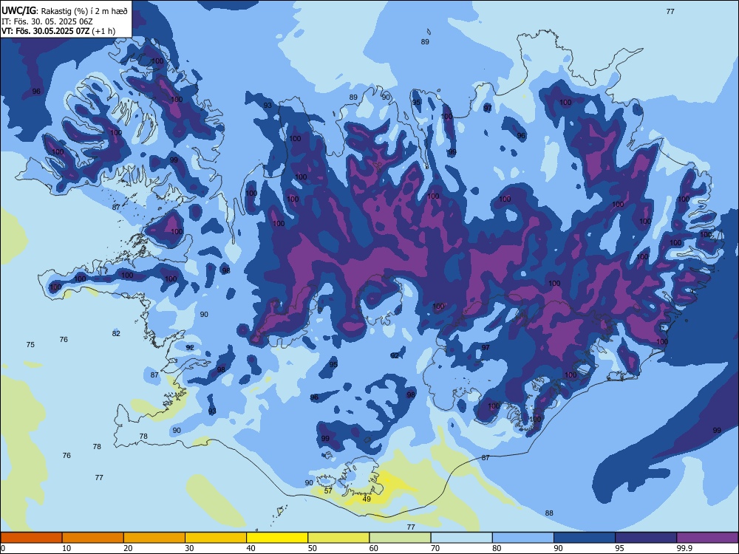Viewport: 739px width, 554px height.
Task: Choose the amber 30–40 legend swatch
Action: pos(216,538)
